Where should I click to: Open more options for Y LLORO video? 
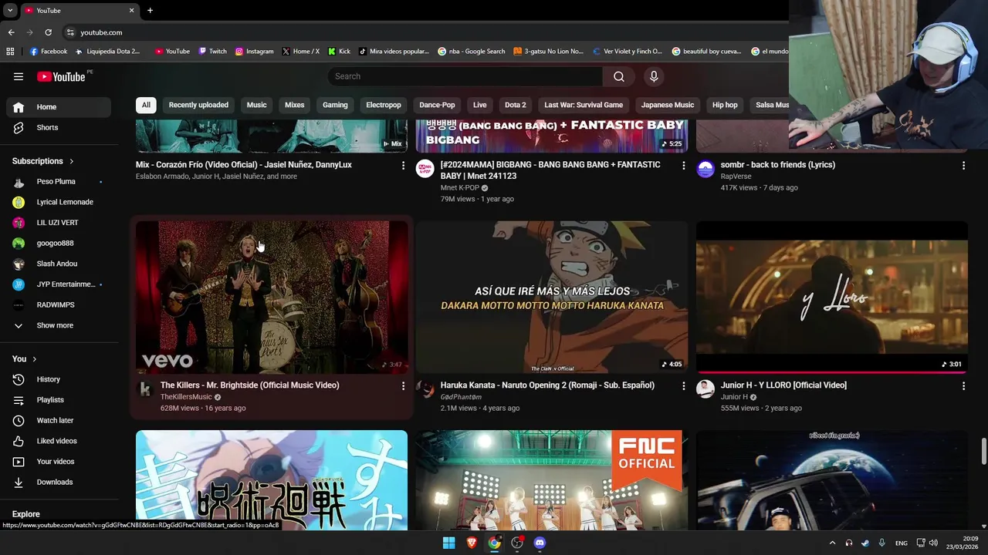[x=963, y=385]
